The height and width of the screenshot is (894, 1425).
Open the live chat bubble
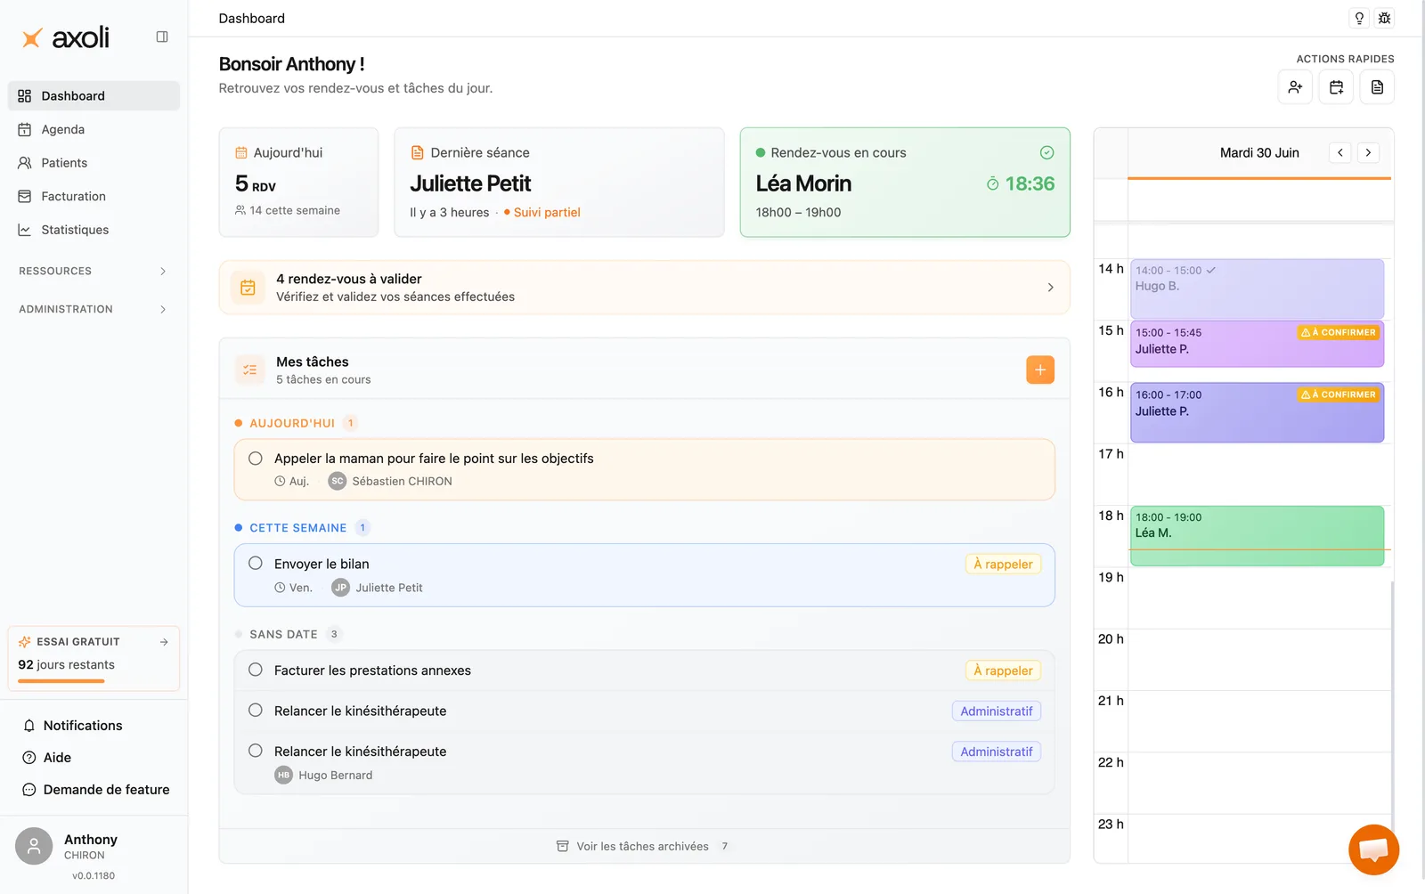tap(1373, 849)
